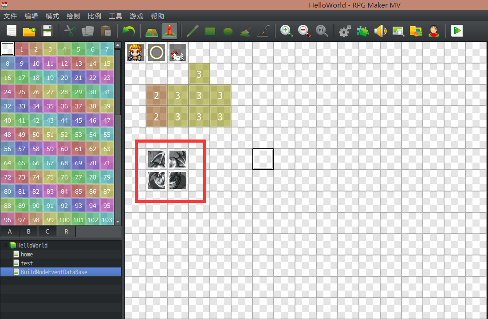Create a new project from the toolbar
488x319 pixels.
pyautogui.click(x=12, y=31)
